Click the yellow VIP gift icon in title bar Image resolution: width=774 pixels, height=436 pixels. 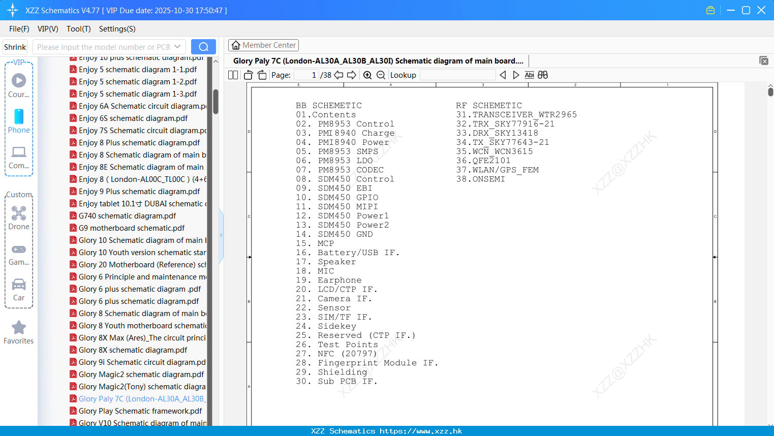click(x=710, y=10)
